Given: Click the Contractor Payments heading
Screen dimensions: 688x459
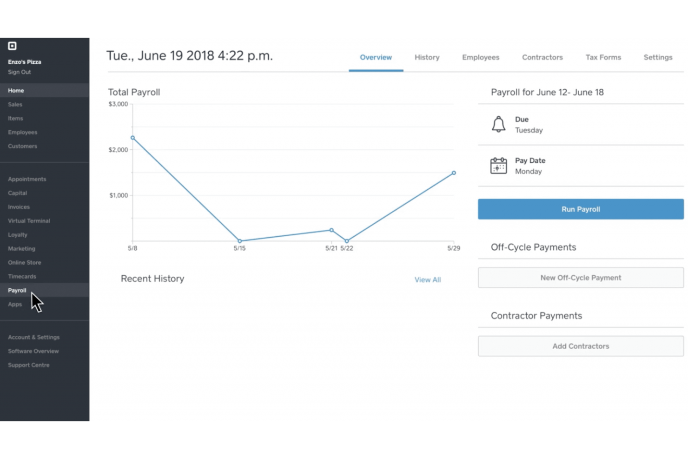Looking at the screenshot, I should pyautogui.click(x=536, y=316).
